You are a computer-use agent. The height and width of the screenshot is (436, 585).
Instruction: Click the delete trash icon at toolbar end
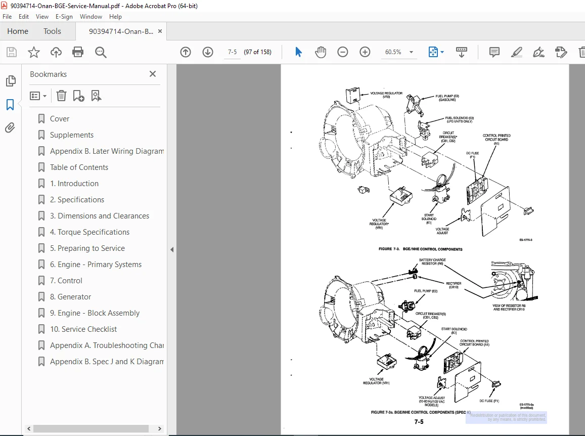pyautogui.click(x=581, y=52)
